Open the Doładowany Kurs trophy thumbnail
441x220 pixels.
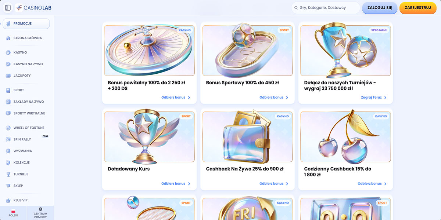click(x=150, y=137)
